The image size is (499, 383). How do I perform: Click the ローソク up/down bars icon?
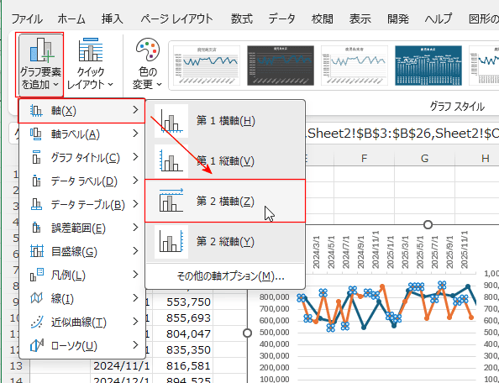click(37, 345)
